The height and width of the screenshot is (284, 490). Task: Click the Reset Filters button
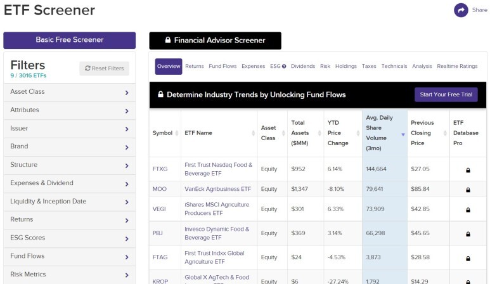(x=104, y=68)
